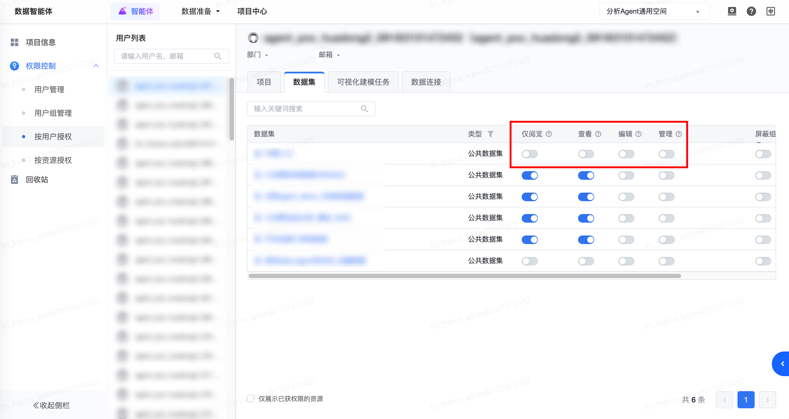Collapse sidebar with 收起侧栏
This screenshot has width=789, height=419.
[52, 405]
